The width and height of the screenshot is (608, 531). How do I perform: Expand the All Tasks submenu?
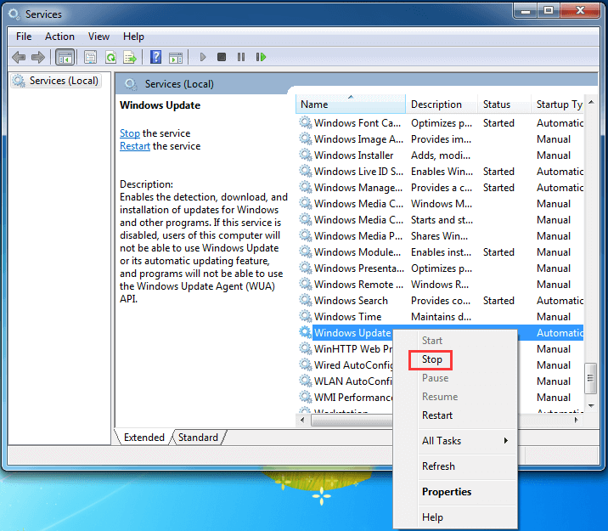[456, 441]
